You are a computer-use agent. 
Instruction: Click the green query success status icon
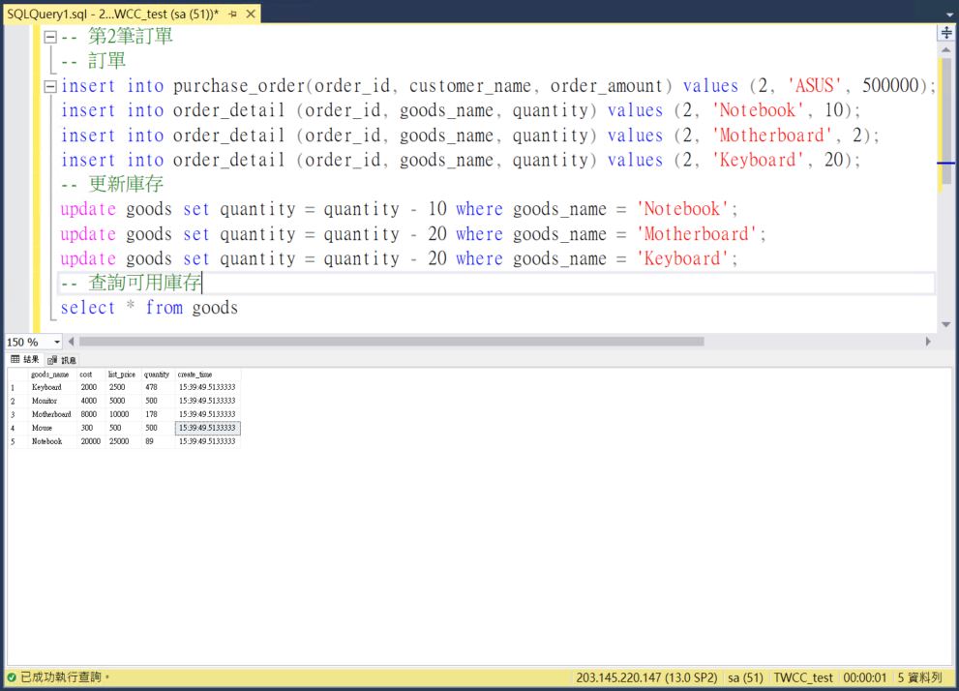point(12,677)
